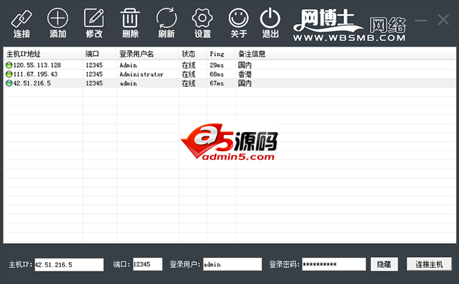
Task: Click the 网博士 WWW.WBSMB.COM logo
Action: [350, 25]
